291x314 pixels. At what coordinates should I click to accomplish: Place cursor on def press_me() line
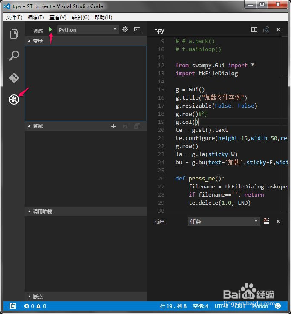point(200,178)
